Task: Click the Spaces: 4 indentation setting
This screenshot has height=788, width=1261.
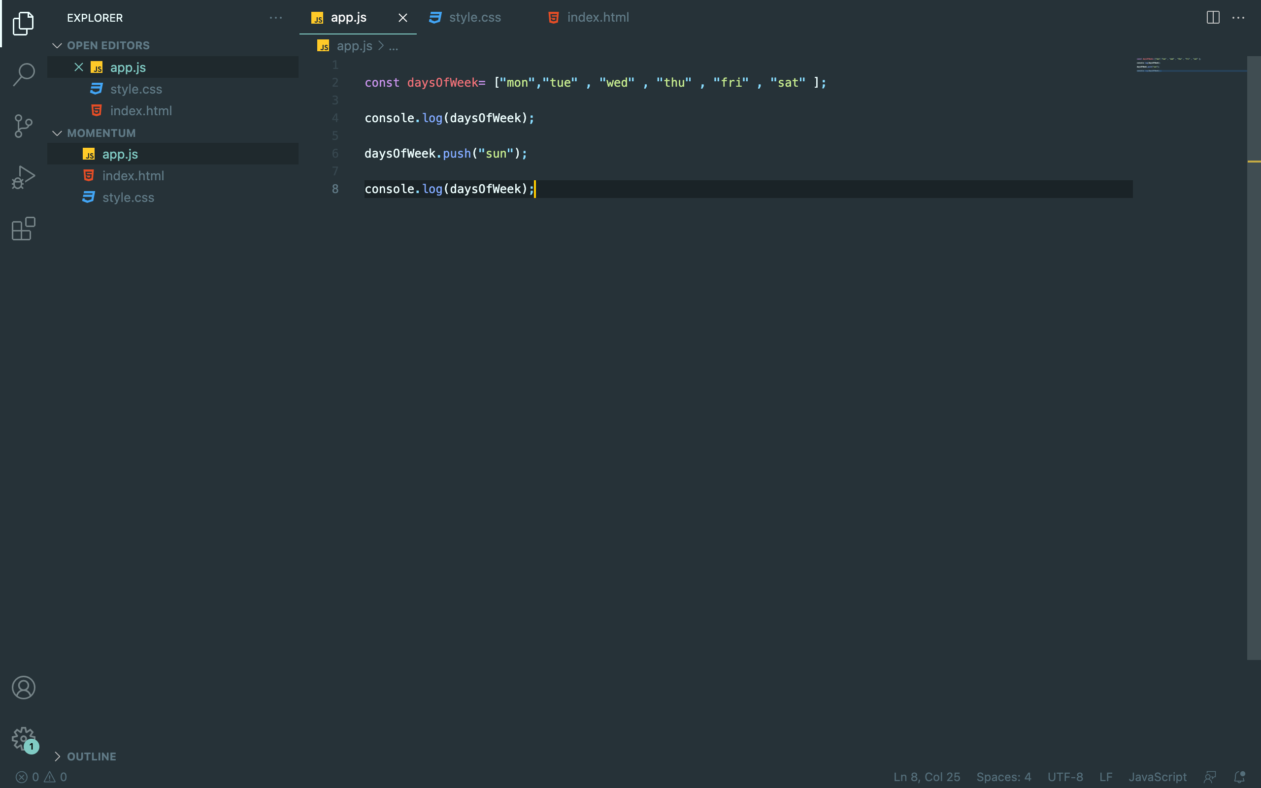Action: click(x=1003, y=777)
